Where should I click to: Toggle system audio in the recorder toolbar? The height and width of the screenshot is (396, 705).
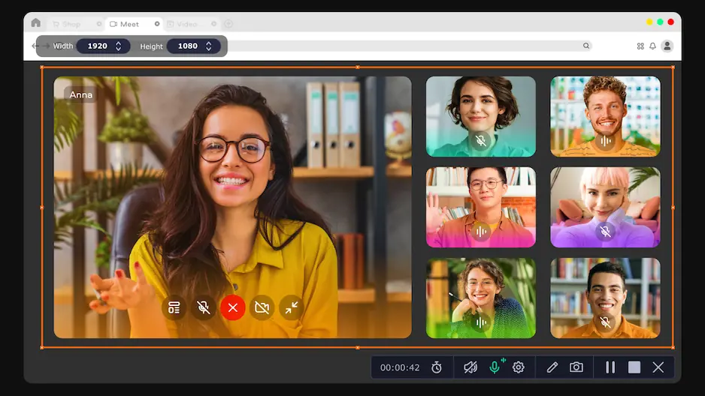pyautogui.click(x=471, y=367)
